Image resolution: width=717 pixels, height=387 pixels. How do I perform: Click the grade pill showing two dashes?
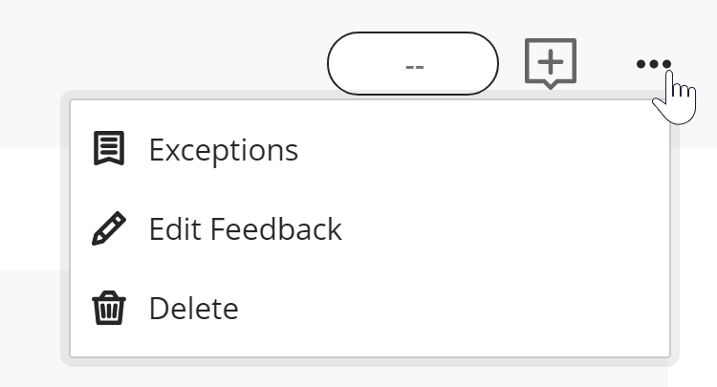click(x=413, y=64)
